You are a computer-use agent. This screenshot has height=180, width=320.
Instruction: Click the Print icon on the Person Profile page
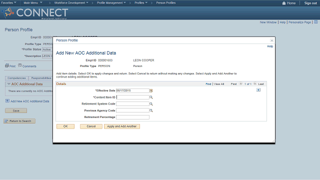point(7,65)
